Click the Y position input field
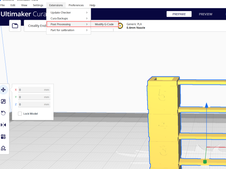Screen dimensions: 226x169 coord(34,97)
